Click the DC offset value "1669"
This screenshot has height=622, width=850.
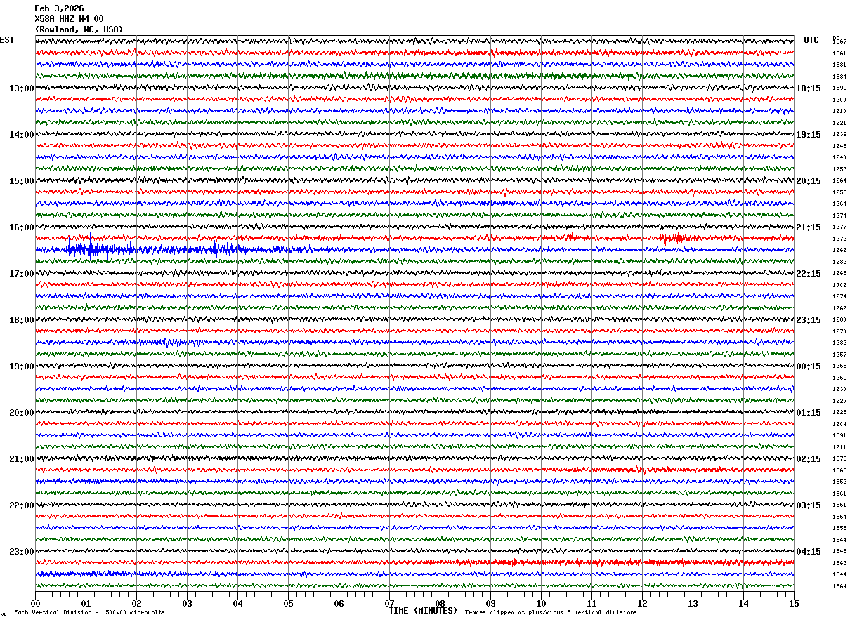tap(839, 250)
